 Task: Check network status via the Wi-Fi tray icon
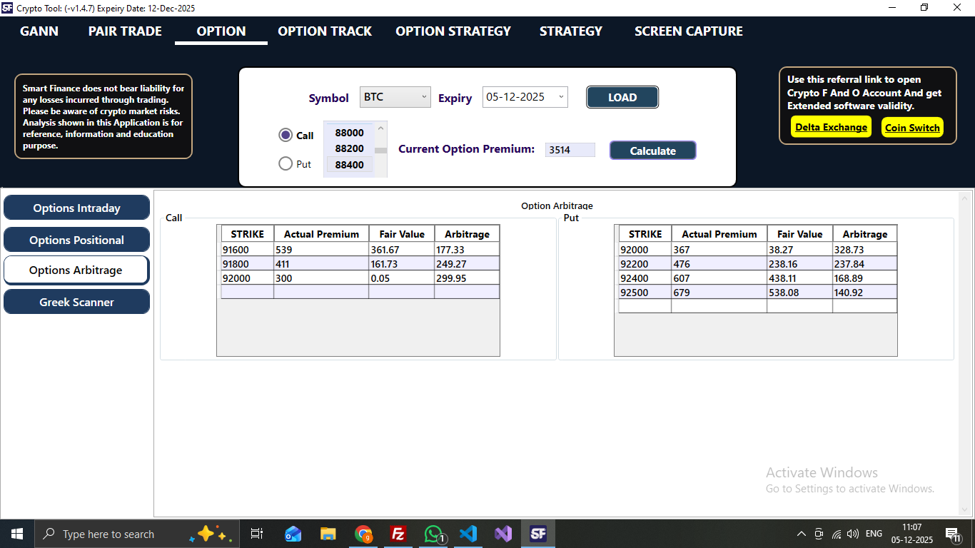point(836,533)
